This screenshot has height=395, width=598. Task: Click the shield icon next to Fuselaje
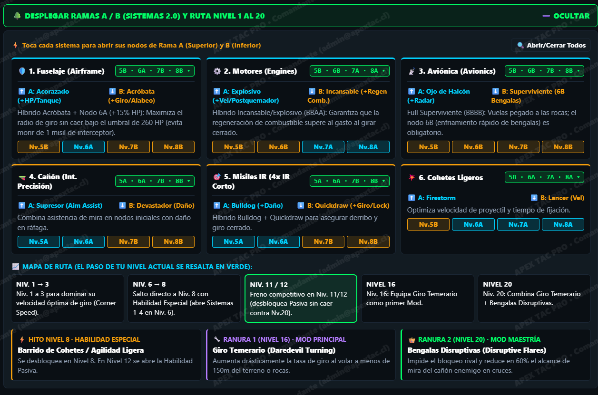[x=22, y=71]
